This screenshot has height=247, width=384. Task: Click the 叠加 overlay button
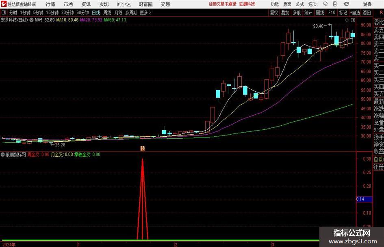[x=285, y=13]
